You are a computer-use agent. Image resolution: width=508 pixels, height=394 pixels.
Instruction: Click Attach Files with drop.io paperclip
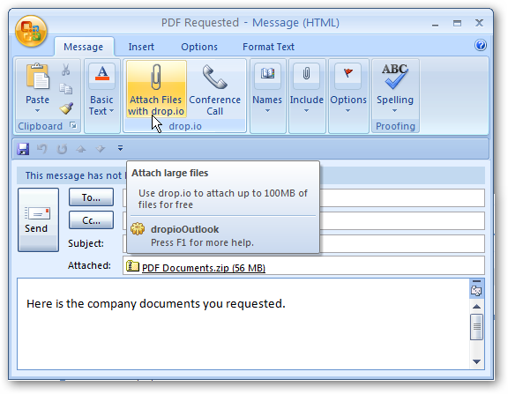coord(156,89)
